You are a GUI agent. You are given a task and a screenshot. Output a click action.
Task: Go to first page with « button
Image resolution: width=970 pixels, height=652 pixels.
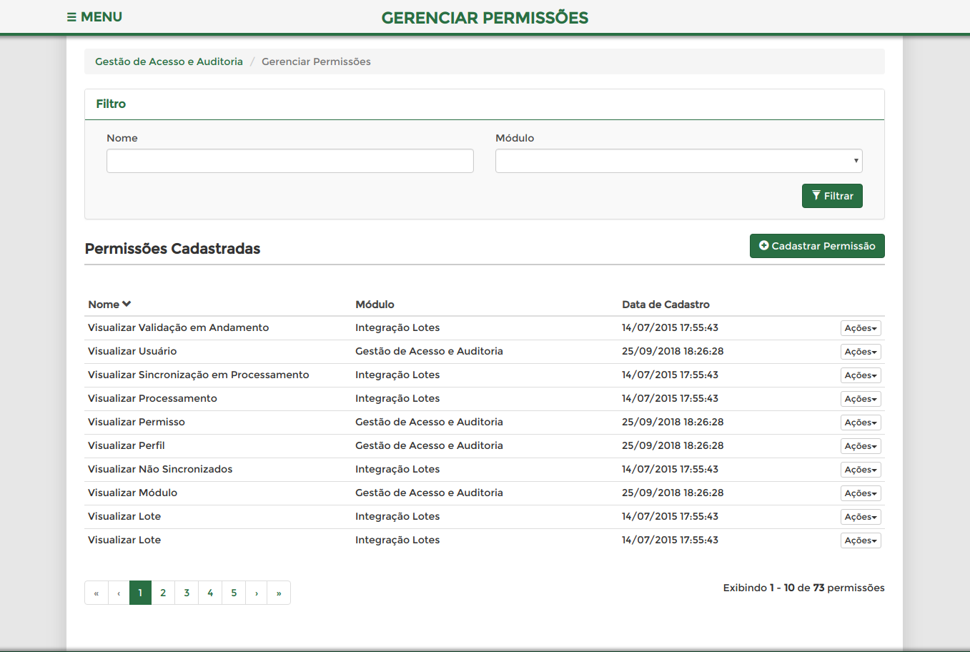(96, 593)
